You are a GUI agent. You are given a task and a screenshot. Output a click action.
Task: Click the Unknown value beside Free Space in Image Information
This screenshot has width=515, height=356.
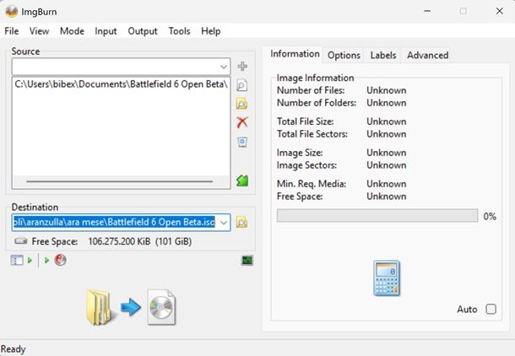tap(387, 197)
